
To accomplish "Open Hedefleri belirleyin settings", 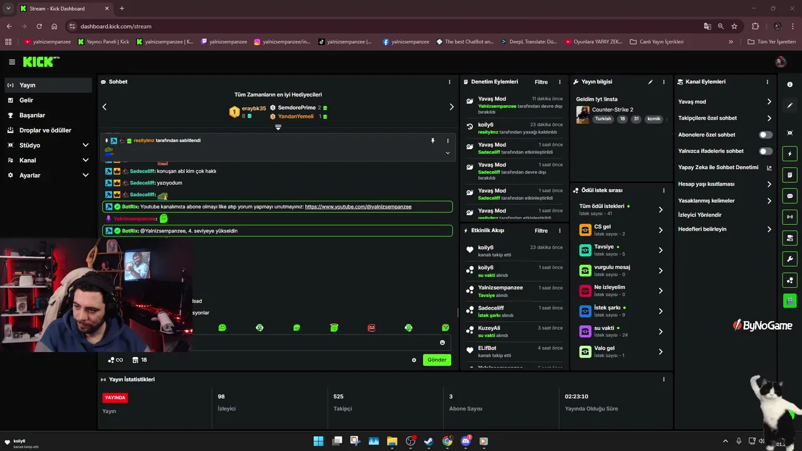I will [x=724, y=229].
